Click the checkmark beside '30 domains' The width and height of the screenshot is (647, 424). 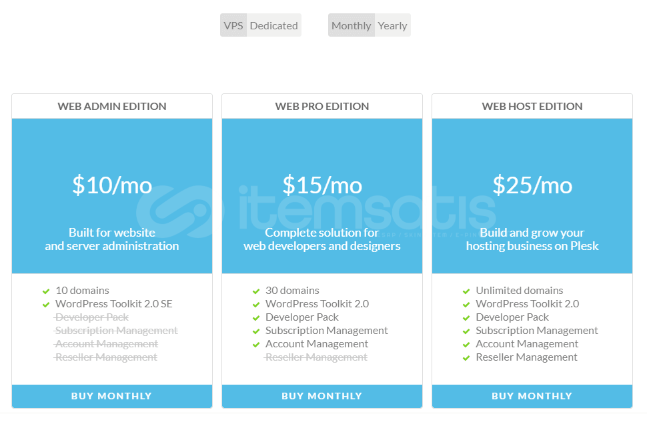coord(256,291)
